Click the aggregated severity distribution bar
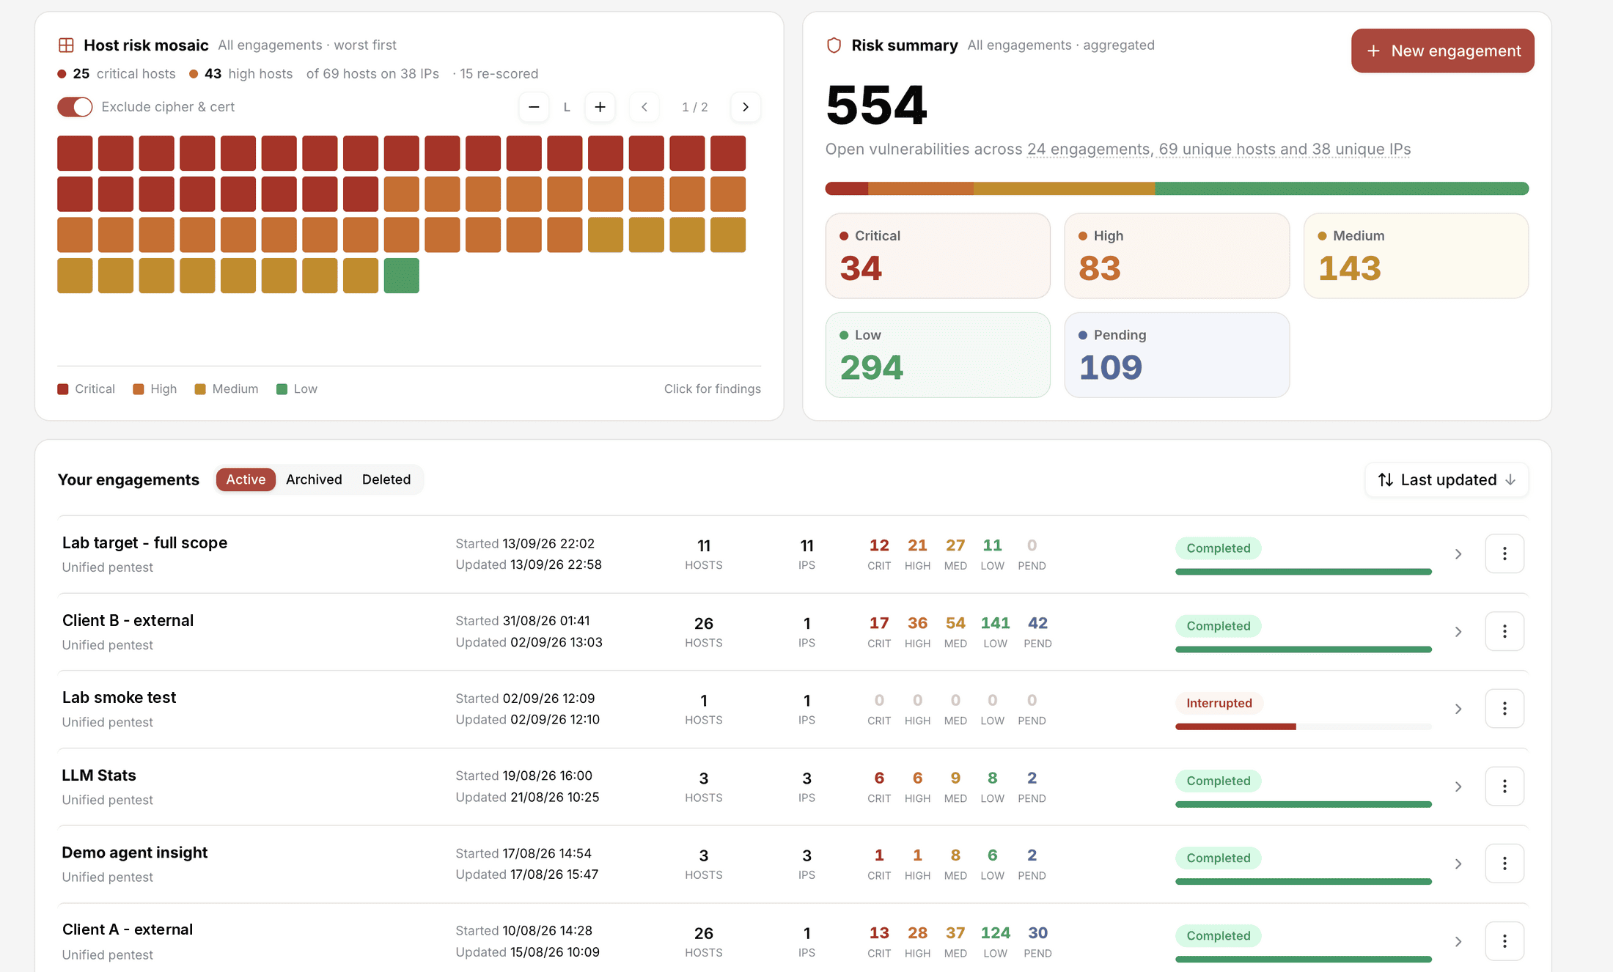This screenshot has height=972, width=1613. click(1177, 188)
